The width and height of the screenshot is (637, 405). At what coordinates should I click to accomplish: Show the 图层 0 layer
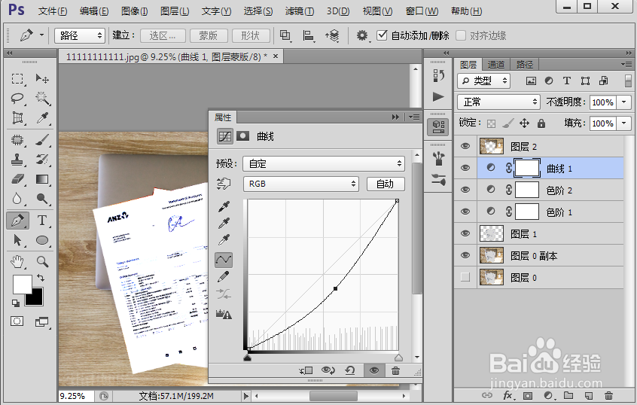coord(465,277)
